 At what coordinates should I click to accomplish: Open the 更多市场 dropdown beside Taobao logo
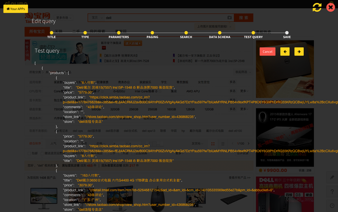(x=64, y=18)
